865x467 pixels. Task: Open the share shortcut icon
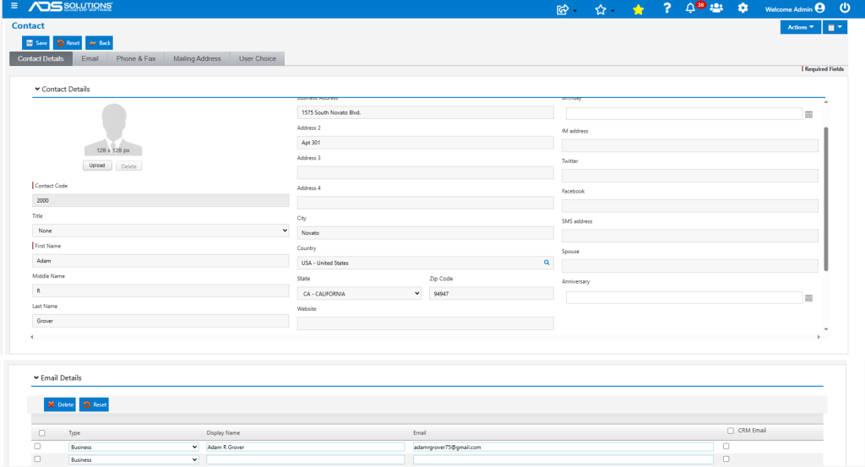(563, 8)
